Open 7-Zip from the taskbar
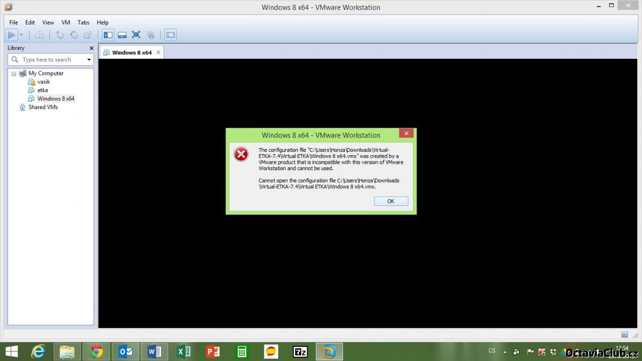 pos(300,351)
